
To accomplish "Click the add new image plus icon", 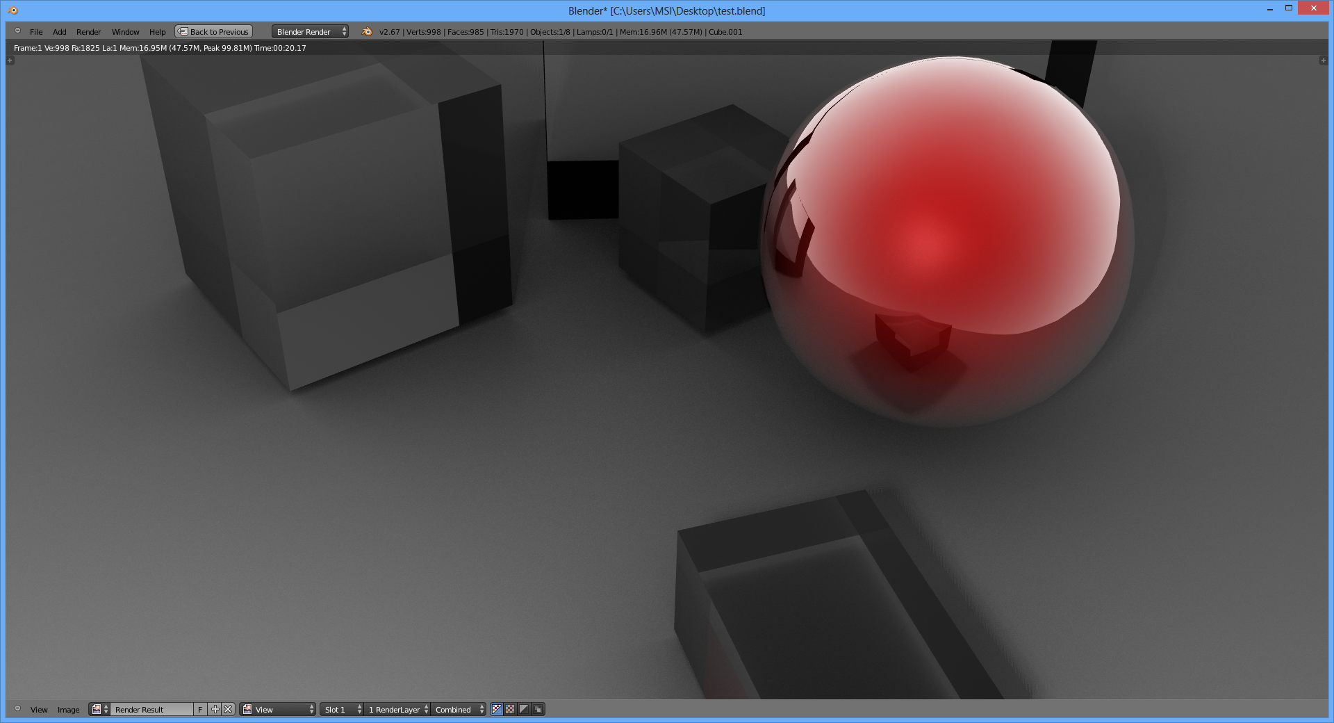I will pos(215,710).
